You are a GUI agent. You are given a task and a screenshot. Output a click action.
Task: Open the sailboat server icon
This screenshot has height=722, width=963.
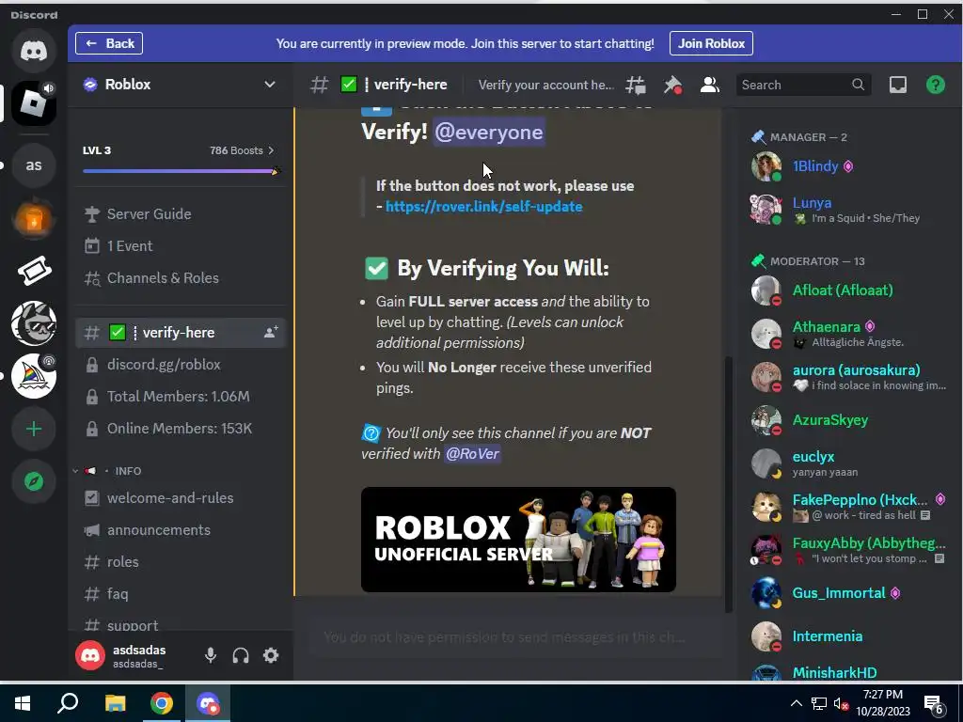[34, 376]
